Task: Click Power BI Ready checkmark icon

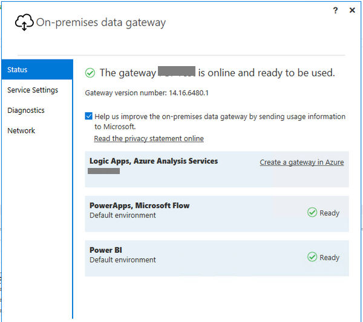Action: pyautogui.click(x=312, y=257)
